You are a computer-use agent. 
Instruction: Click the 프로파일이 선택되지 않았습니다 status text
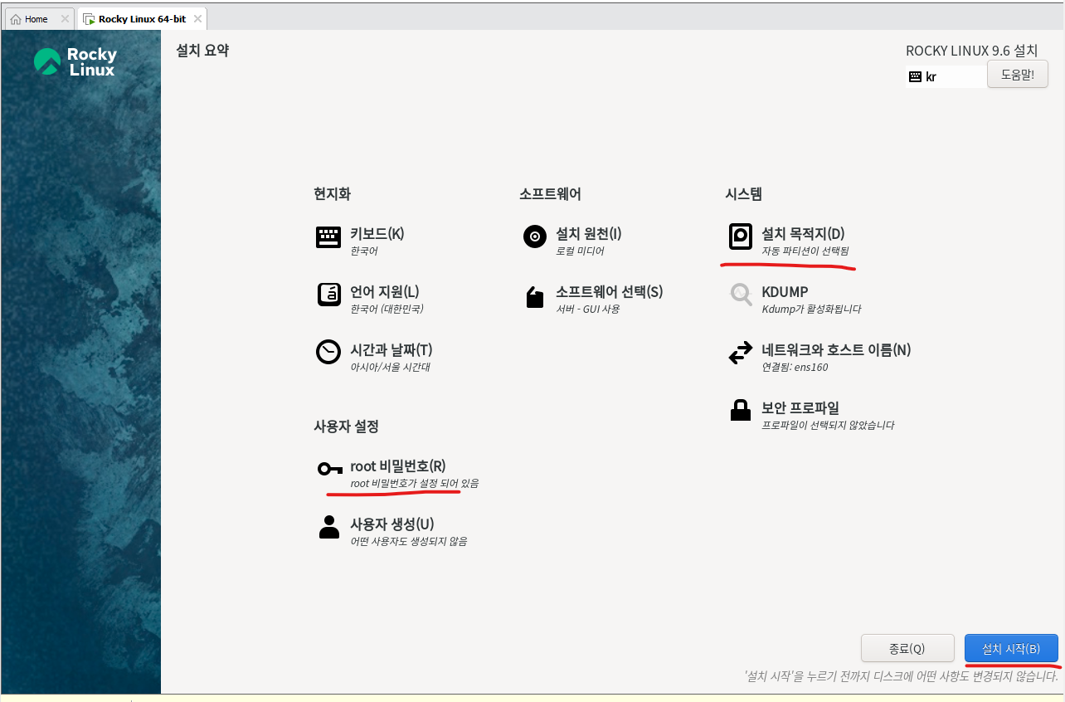click(x=828, y=425)
